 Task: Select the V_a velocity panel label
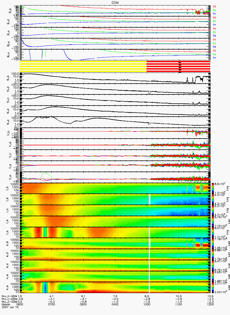click(x=11, y=177)
